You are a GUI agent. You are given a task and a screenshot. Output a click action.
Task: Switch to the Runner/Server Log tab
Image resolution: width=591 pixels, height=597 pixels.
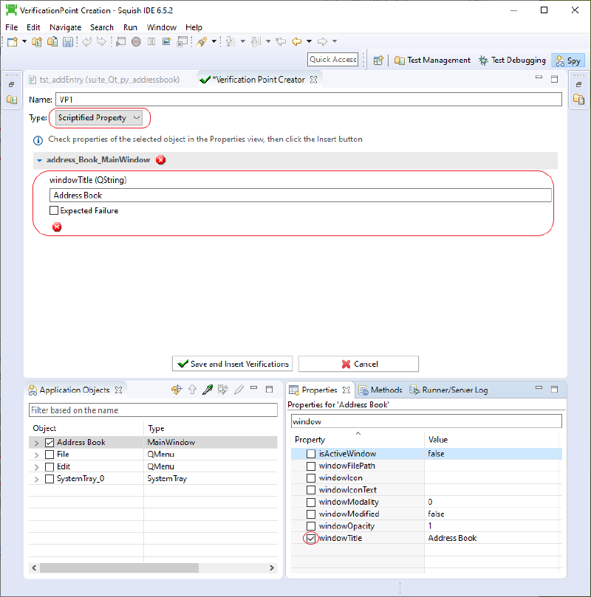(x=448, y=390)
